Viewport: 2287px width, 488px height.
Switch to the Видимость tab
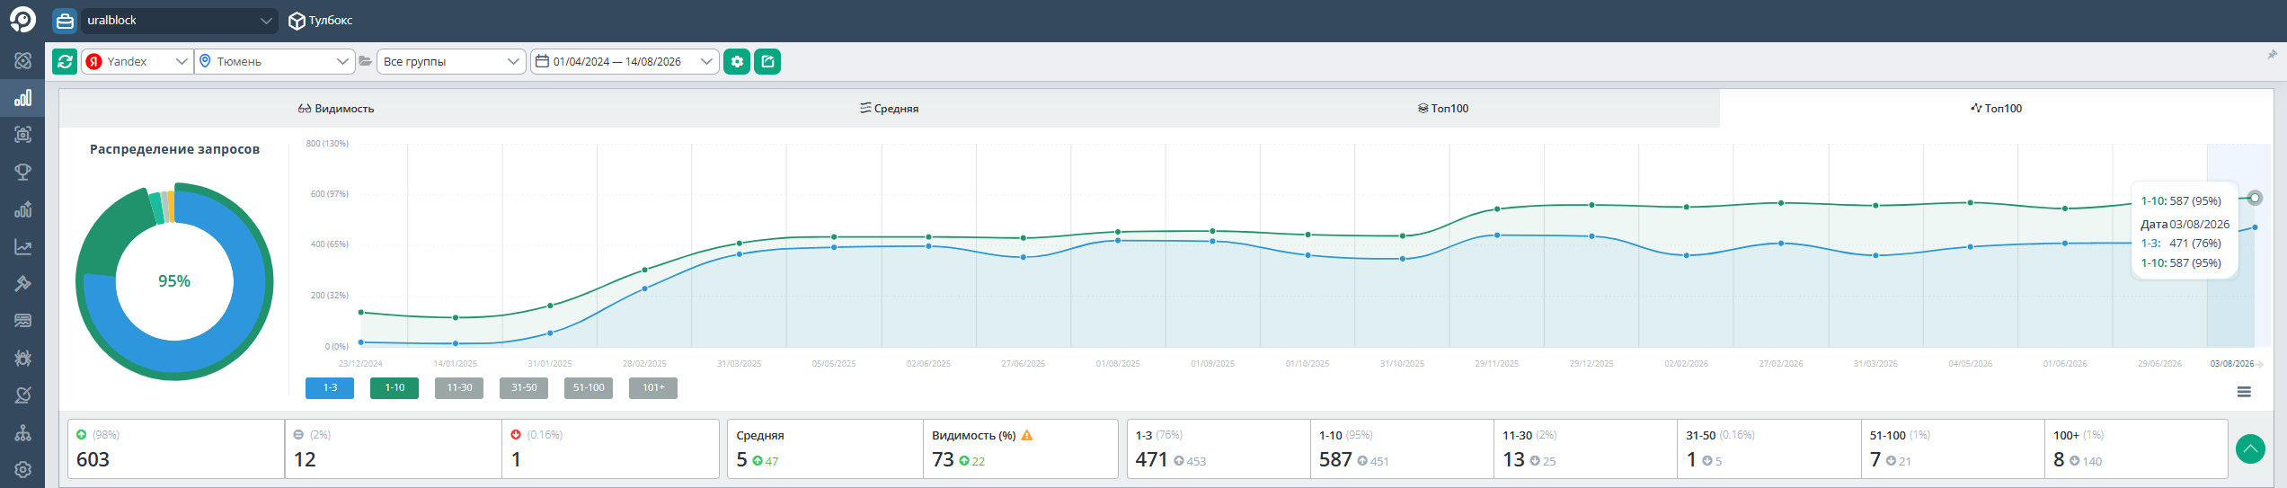[336, 109]
